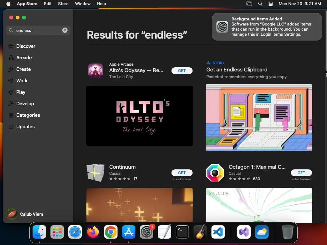327x245 pixels.
Task: Open Launchpad from the Dock
Action: coord(57,232)
